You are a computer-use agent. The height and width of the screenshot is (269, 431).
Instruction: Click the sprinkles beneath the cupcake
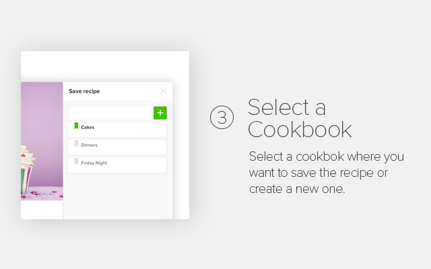(x=47, y=195)
